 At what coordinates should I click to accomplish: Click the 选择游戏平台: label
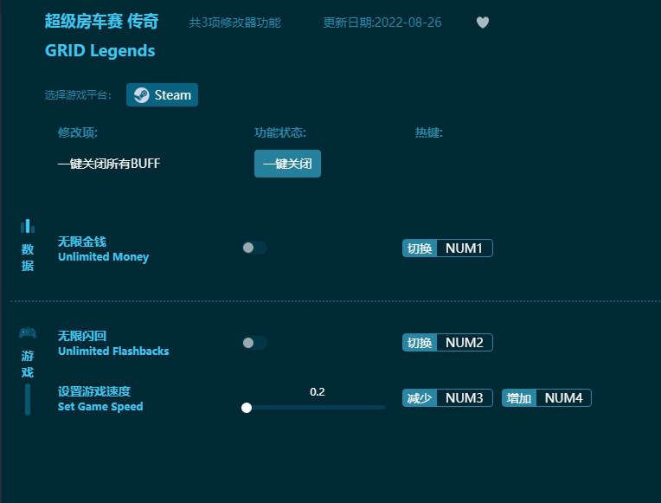[x=79, y=95]
